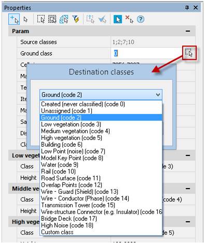Image resolution: width=205 pixels, height=243 pixels.
Task: Click the class picker button beside Ground class
Action: pyautogui.click(x=189, y=53)
